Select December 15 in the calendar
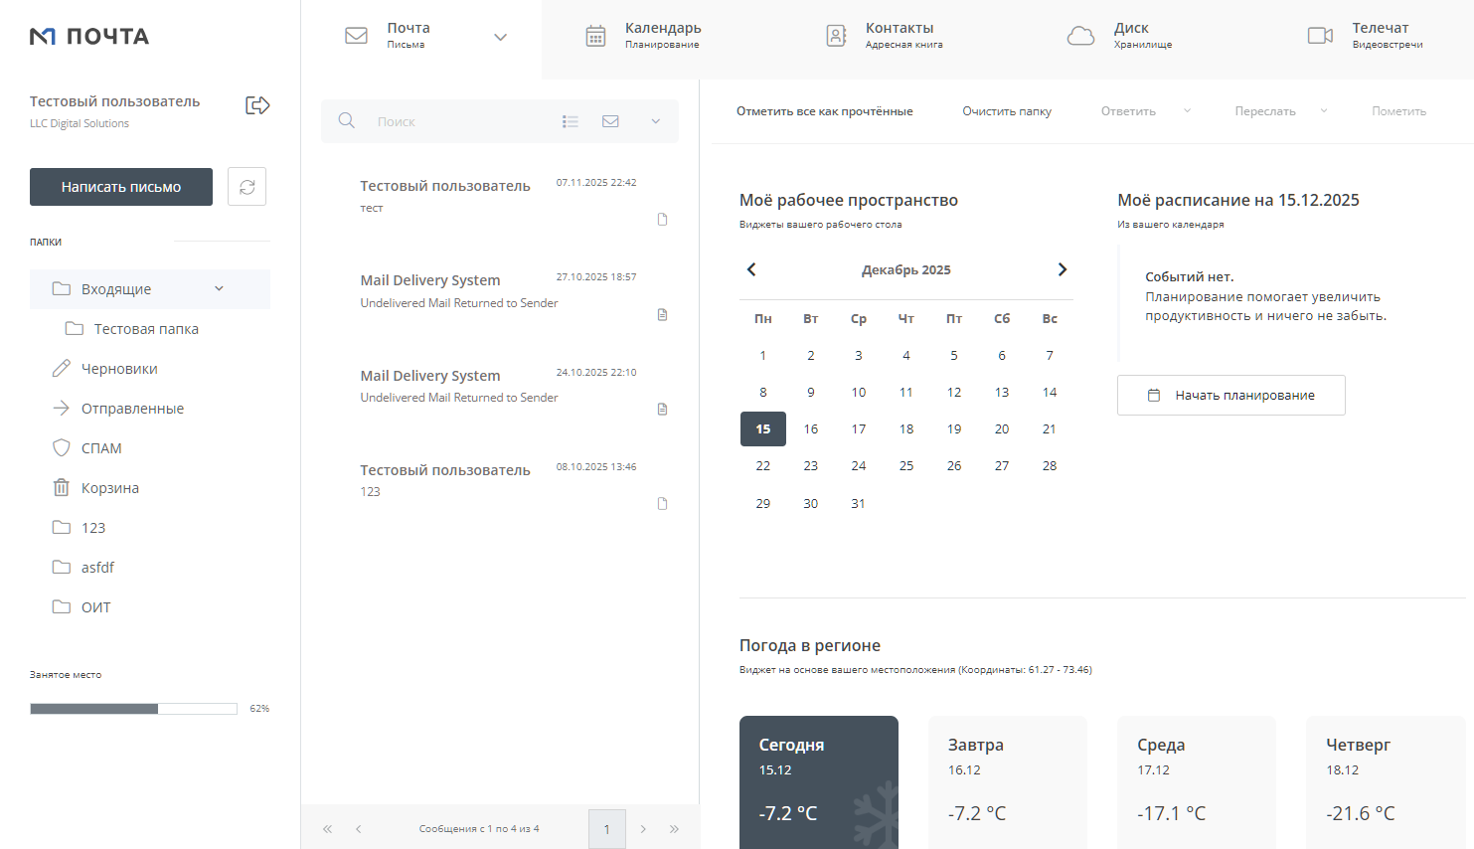 point(763,429)
